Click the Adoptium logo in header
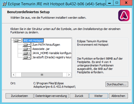This screenshot has height=104, width=134. click(124, 15)
